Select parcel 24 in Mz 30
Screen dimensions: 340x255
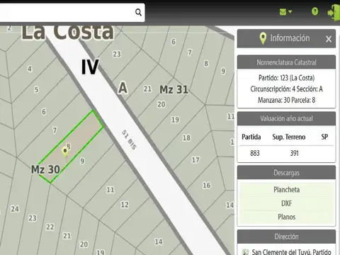pos(15,209)
